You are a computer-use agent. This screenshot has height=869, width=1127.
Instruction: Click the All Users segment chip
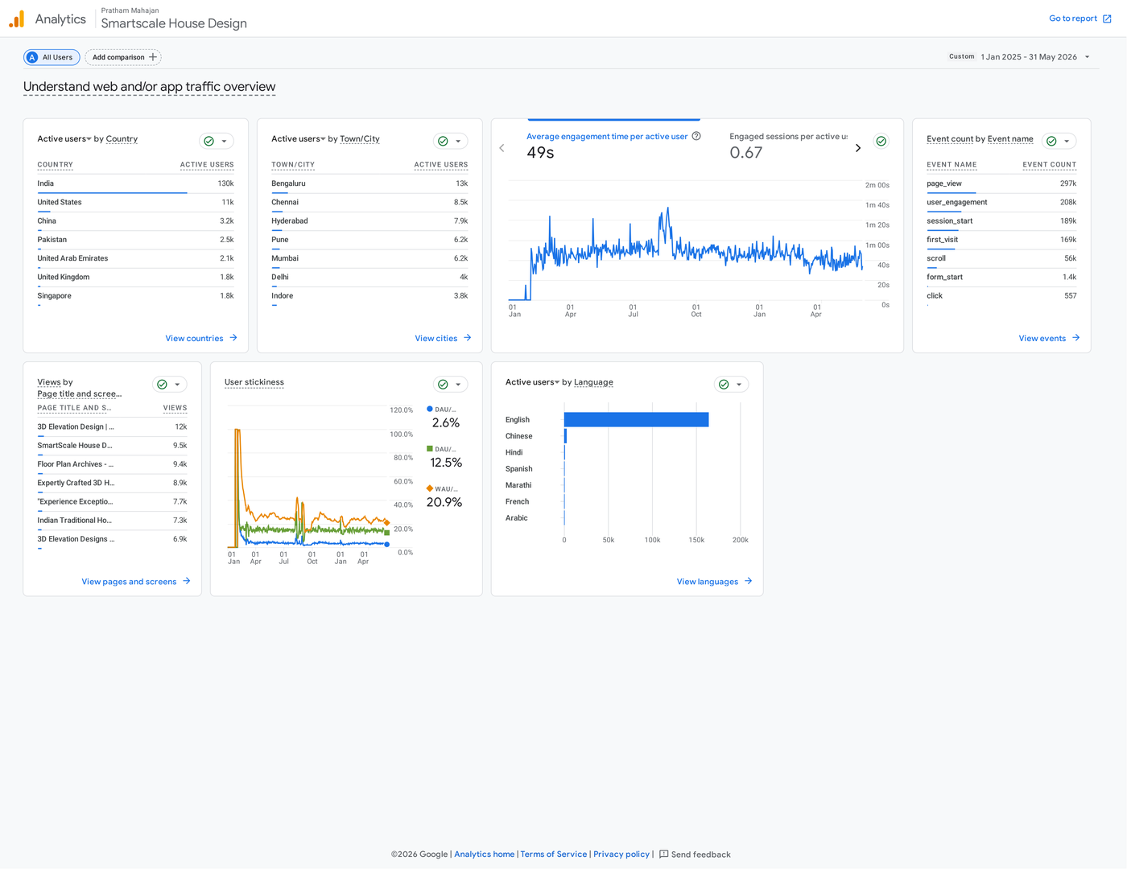coord(51,57)
